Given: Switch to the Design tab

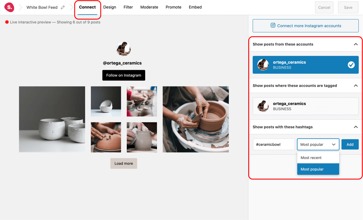Looking at the screenshot, I should pyautogui.click(x=110, y=7).
